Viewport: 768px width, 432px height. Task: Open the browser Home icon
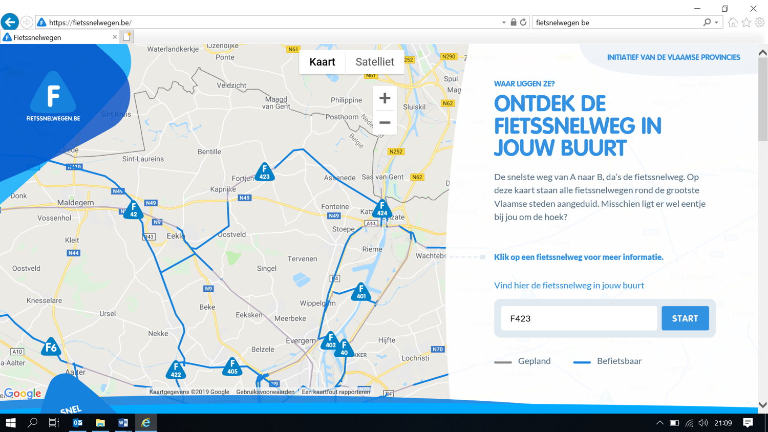pos(733,23)
